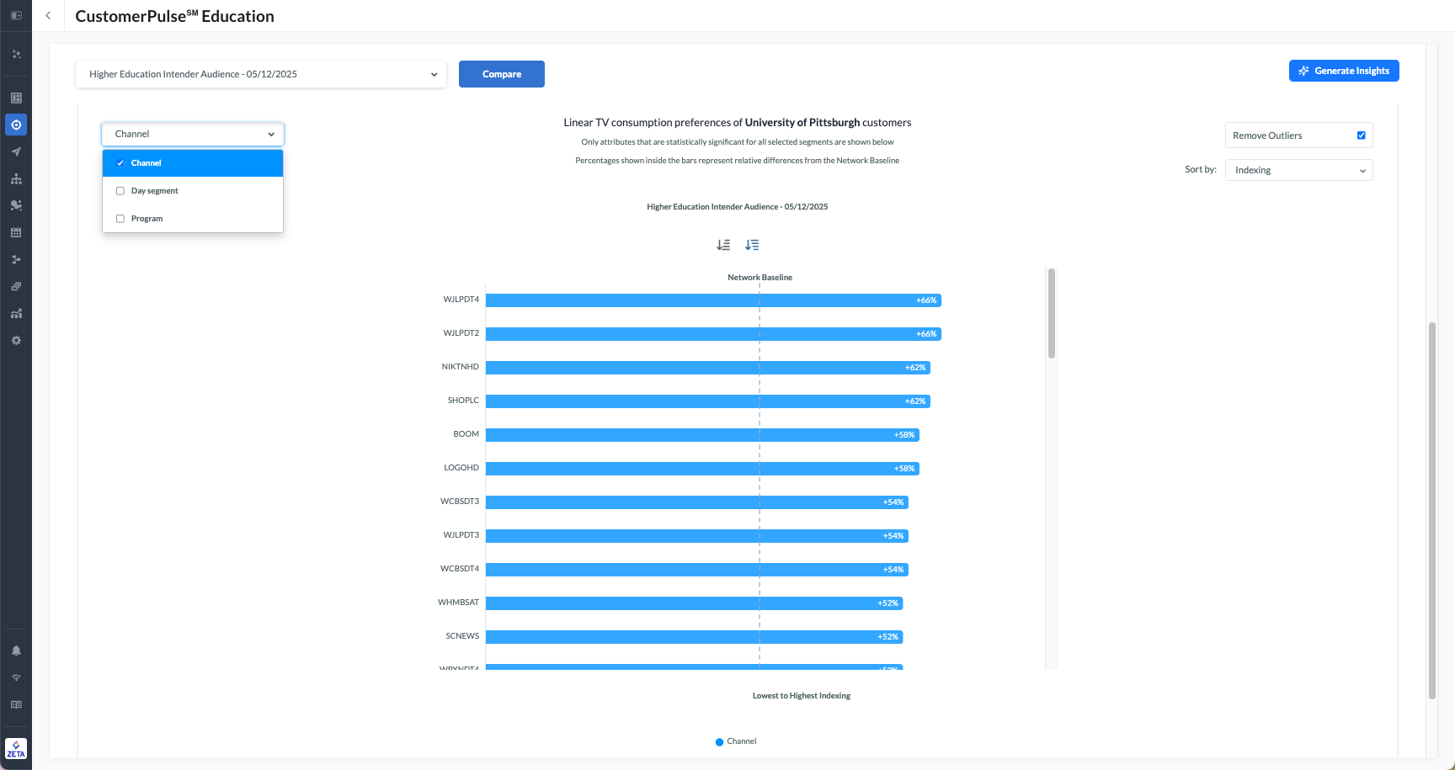The height and width of the screenshot is (770, 1455).
Task: Open the Sort by Indexing dropdown
Action: pos(1298,170)
